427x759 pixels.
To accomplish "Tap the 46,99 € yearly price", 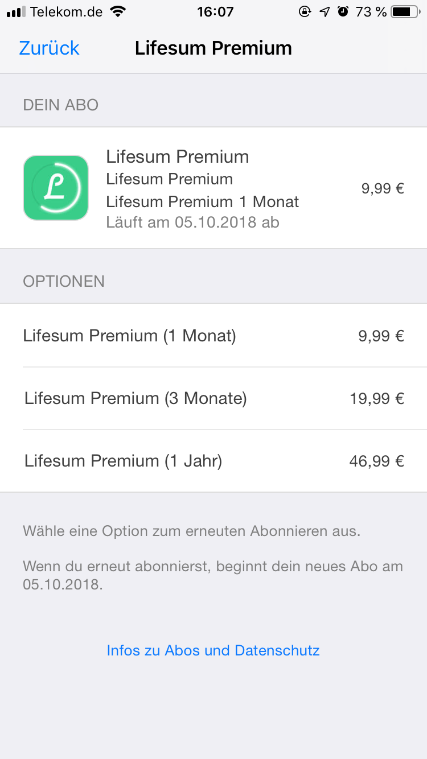I will pos(376,461).
